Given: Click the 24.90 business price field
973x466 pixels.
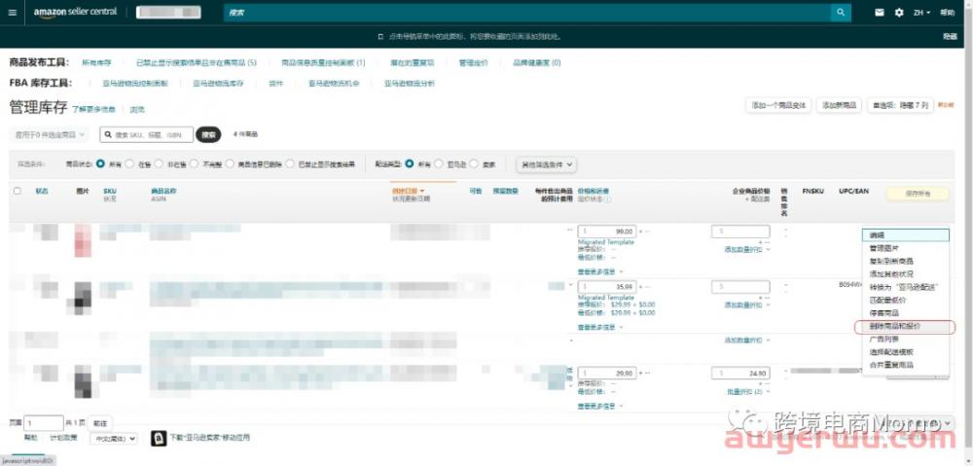Looking at the screenshot, I should tap(740, 374).
